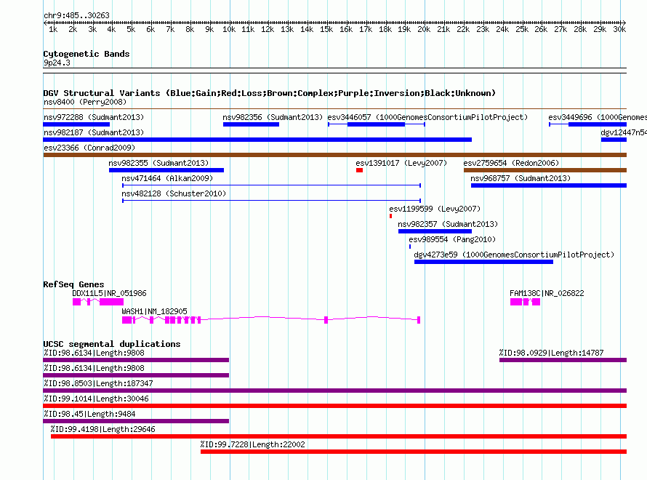Click the 20k mark on the ruler
Image resolution: width=647 pixels, height=480 pixels.
point(424,29)
